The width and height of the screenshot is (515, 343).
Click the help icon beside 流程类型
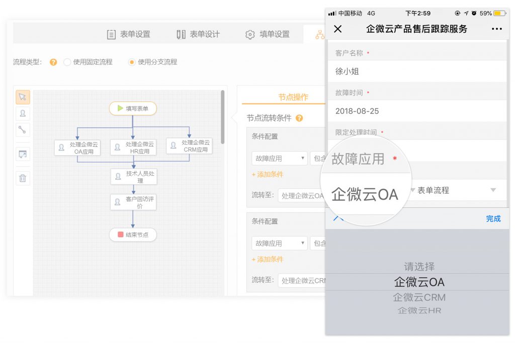pos(54,62)
